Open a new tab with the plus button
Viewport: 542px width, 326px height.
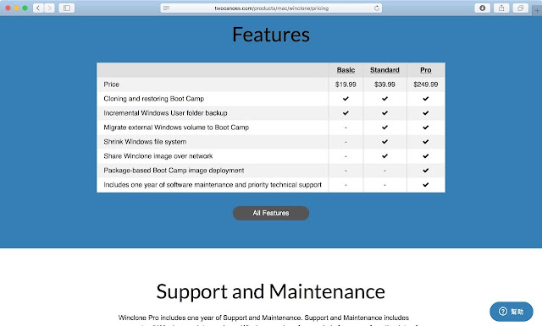tap(537, 11)
